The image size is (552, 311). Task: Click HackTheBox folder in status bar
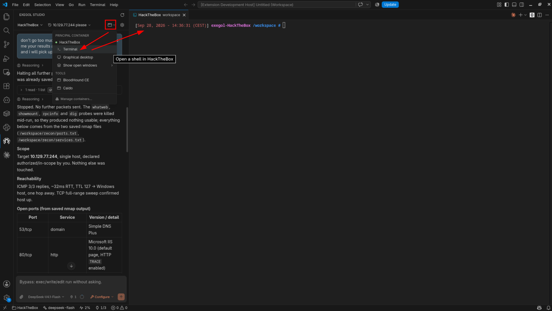tap(25, 308)
